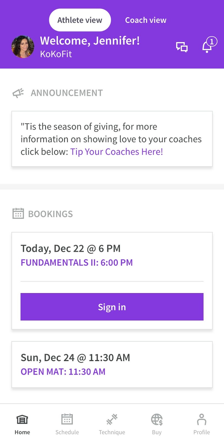Tap the announcement megaphone icon
Screen dimensions: 224x442
tap(18, 93)
